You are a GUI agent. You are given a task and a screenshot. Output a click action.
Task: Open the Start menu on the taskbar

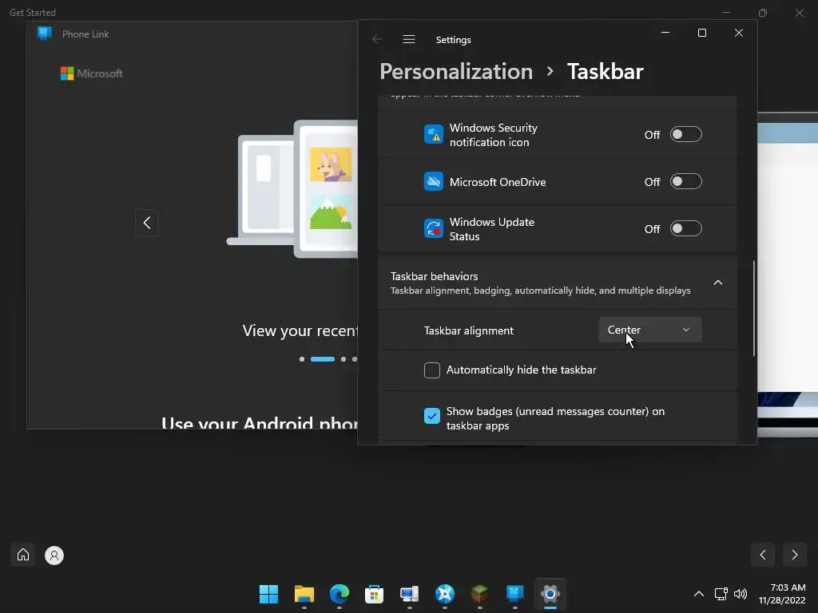click(x=268, y=594)
